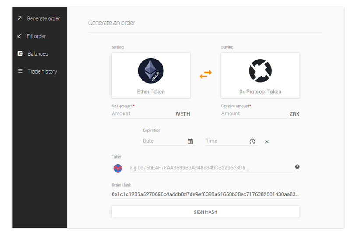Click the Fill order arrow icon
Screen dimensions: 354x236
20,35
